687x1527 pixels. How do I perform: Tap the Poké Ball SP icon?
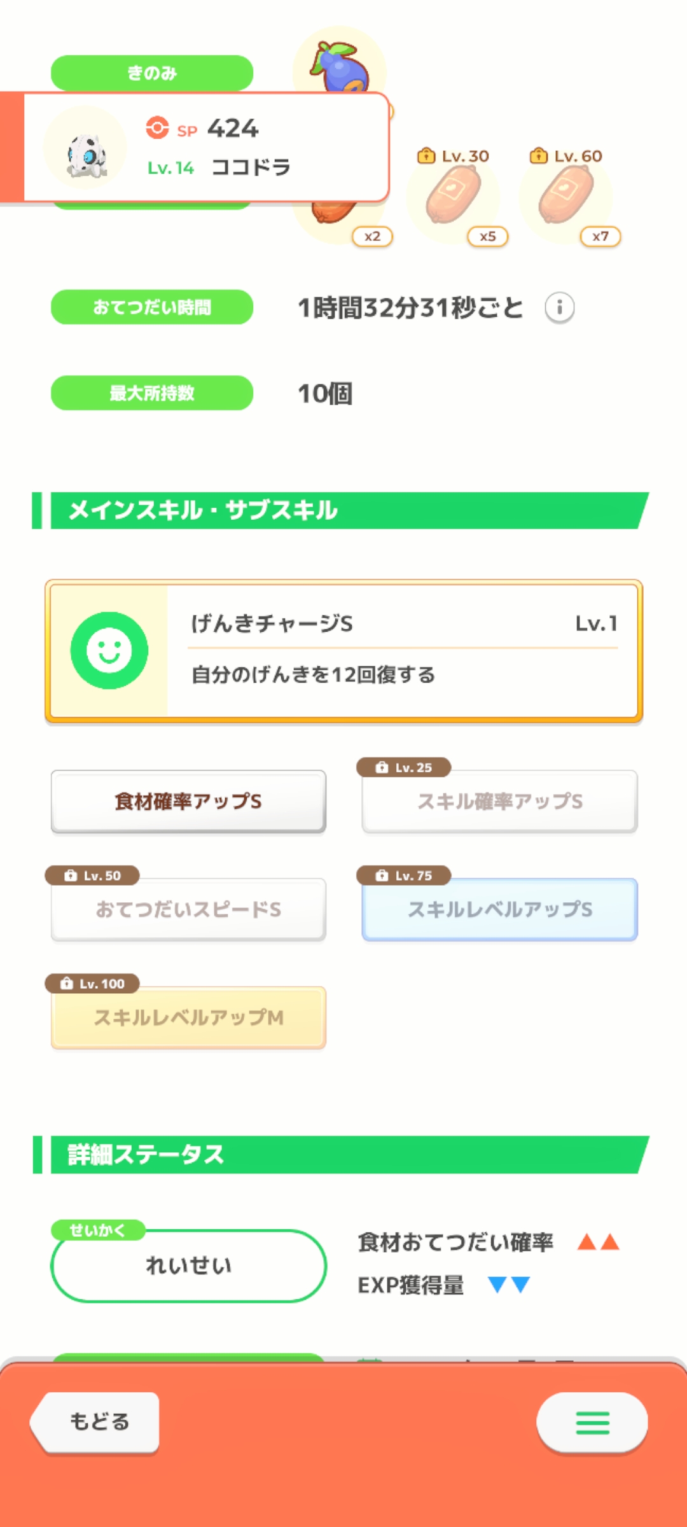[157, 128]
